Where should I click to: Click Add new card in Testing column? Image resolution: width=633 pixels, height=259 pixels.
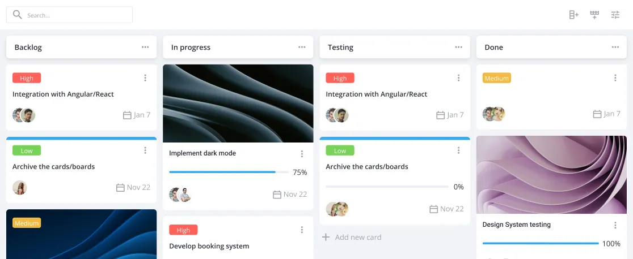352,238
